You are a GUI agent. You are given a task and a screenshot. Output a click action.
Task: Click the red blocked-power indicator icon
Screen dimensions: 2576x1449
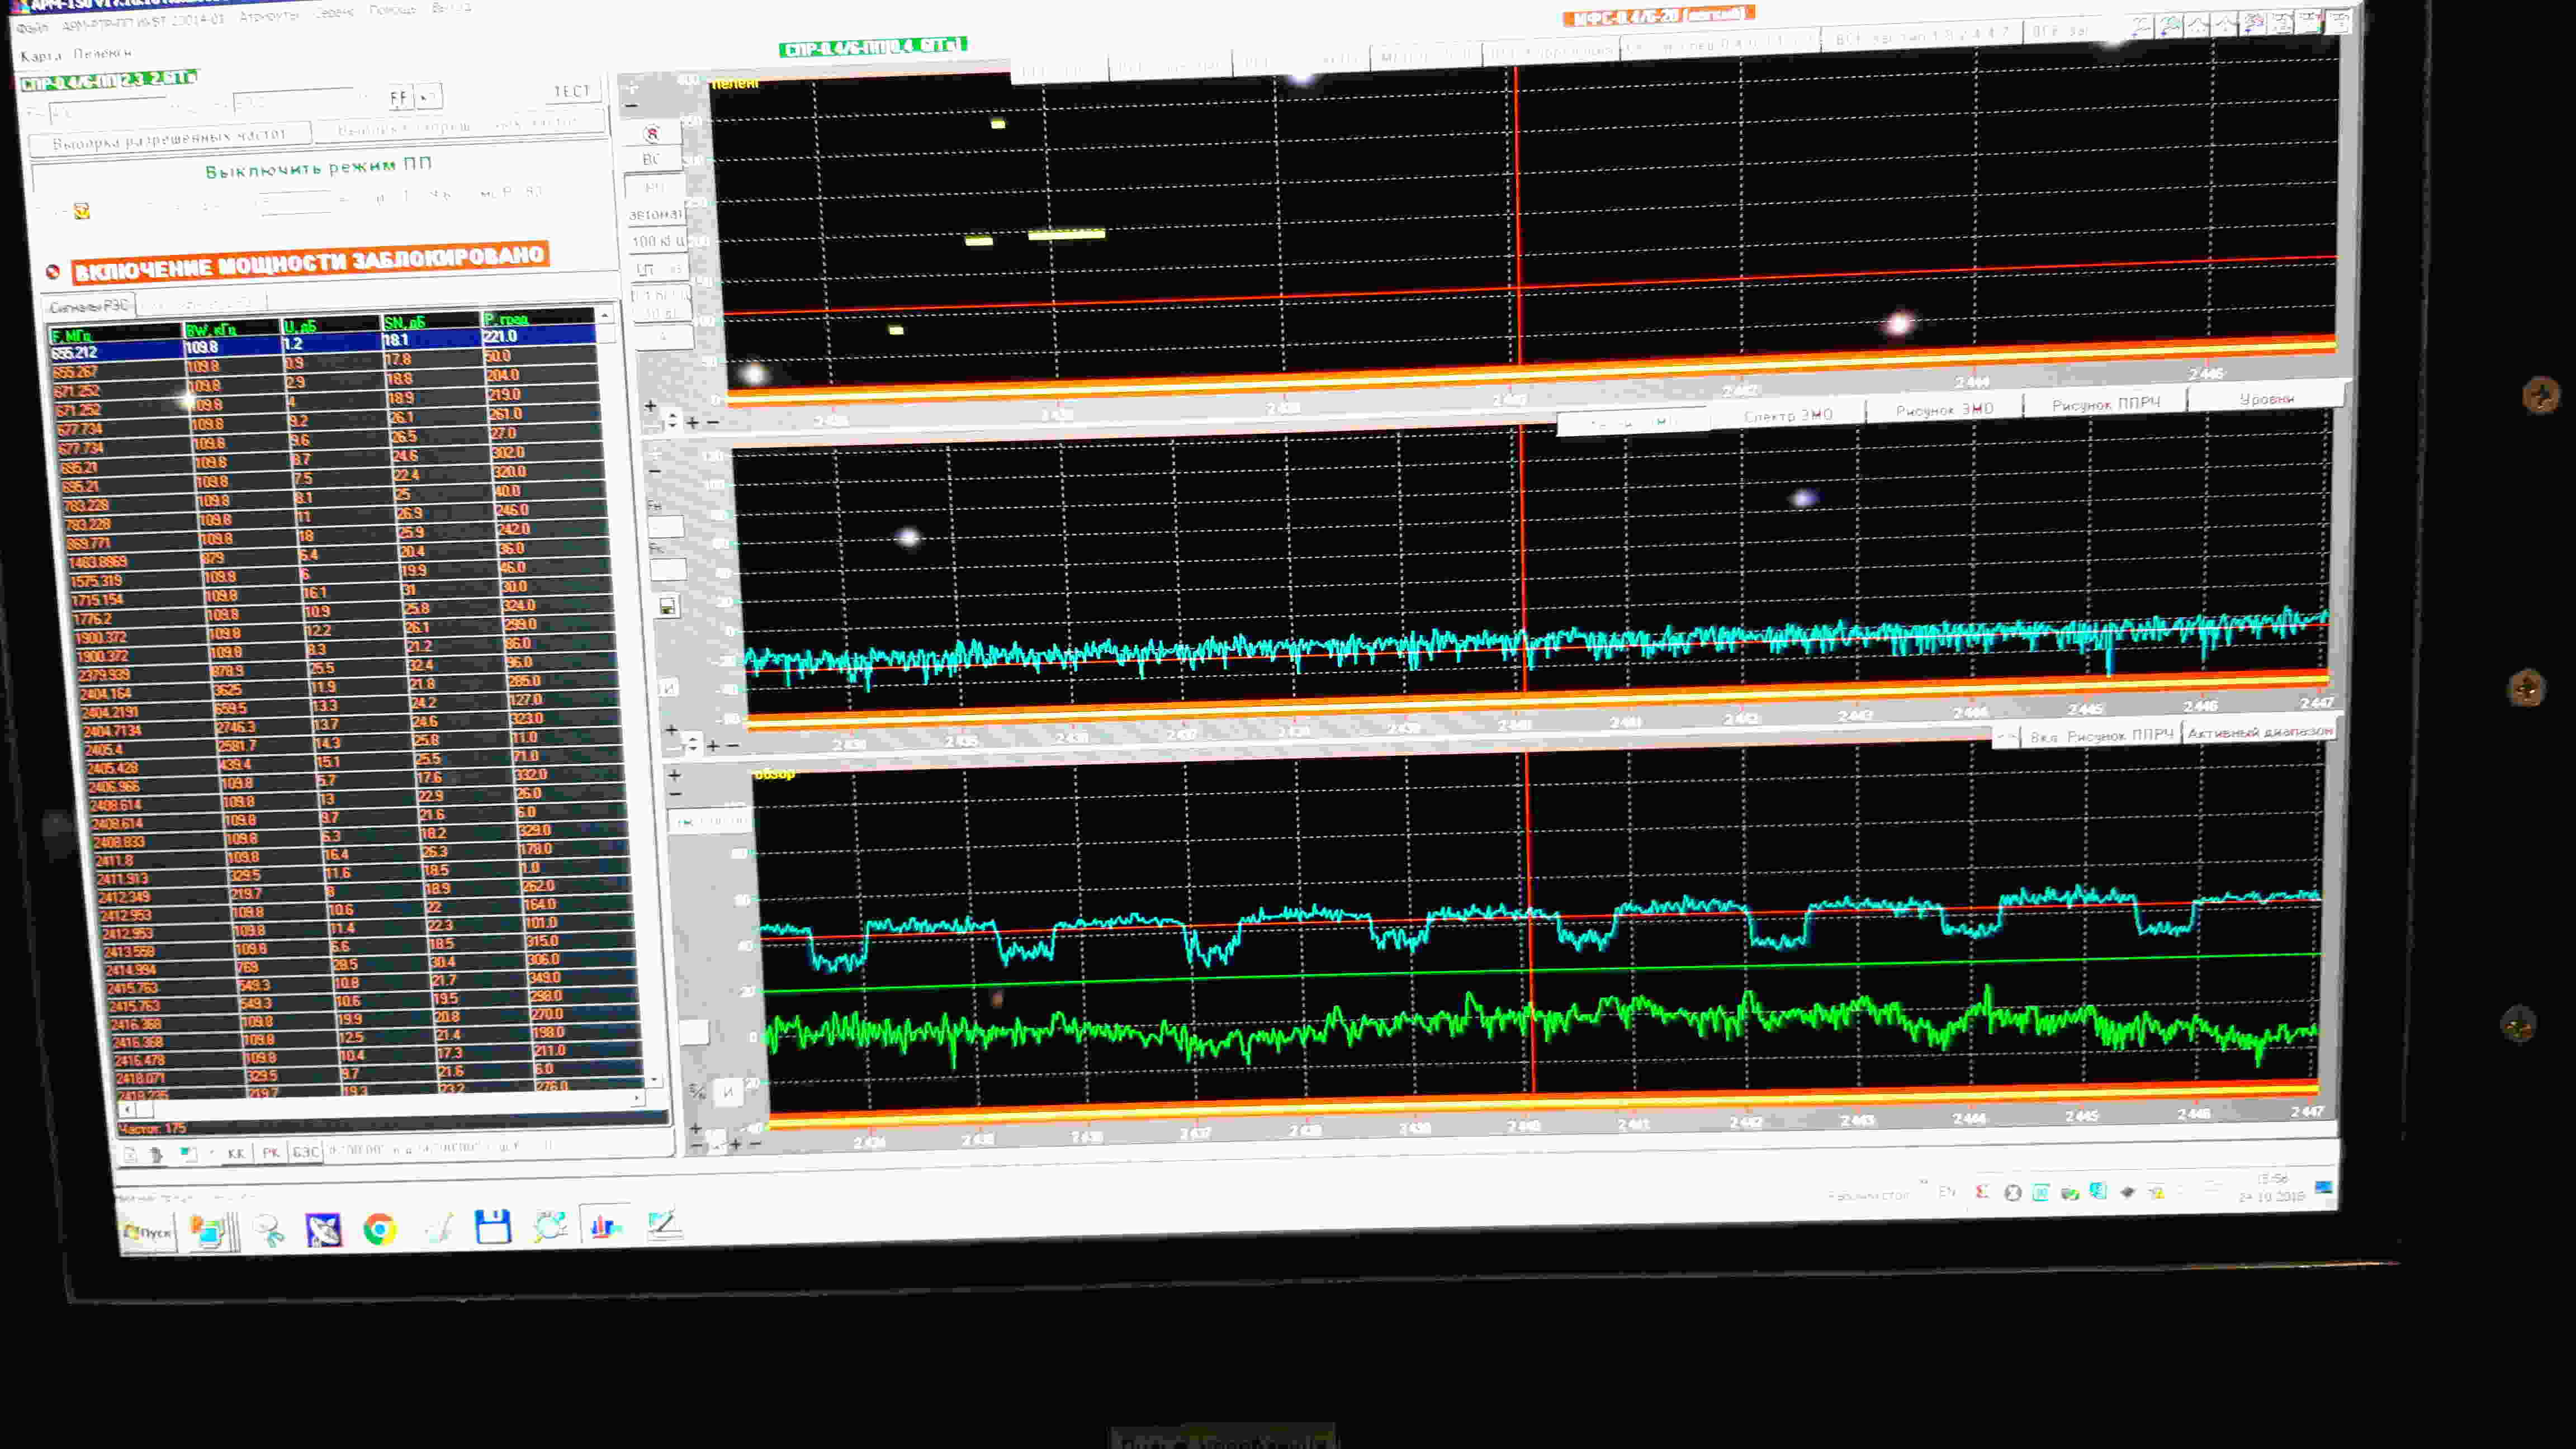(53, 271)
